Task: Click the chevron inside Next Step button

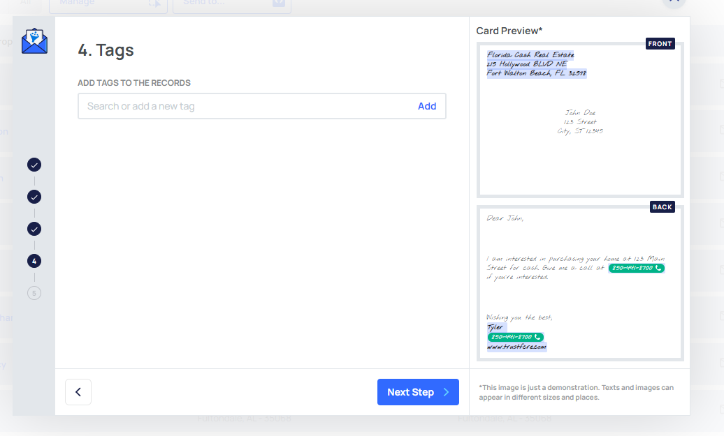Action: (x=446, y=392)
